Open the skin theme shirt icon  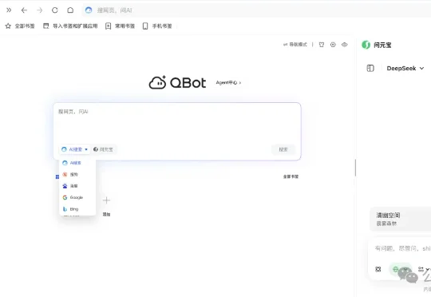pos(322,45)
